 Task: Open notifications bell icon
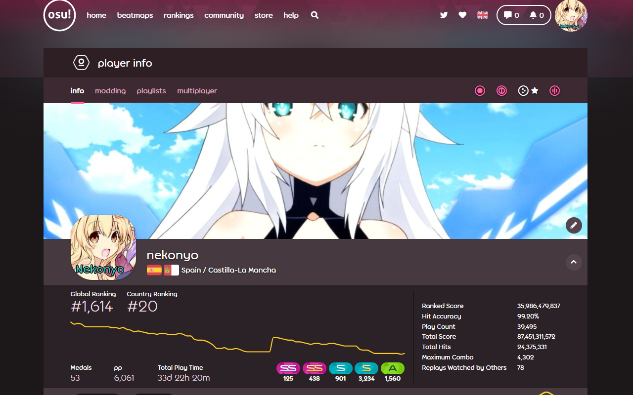point(537,15)
